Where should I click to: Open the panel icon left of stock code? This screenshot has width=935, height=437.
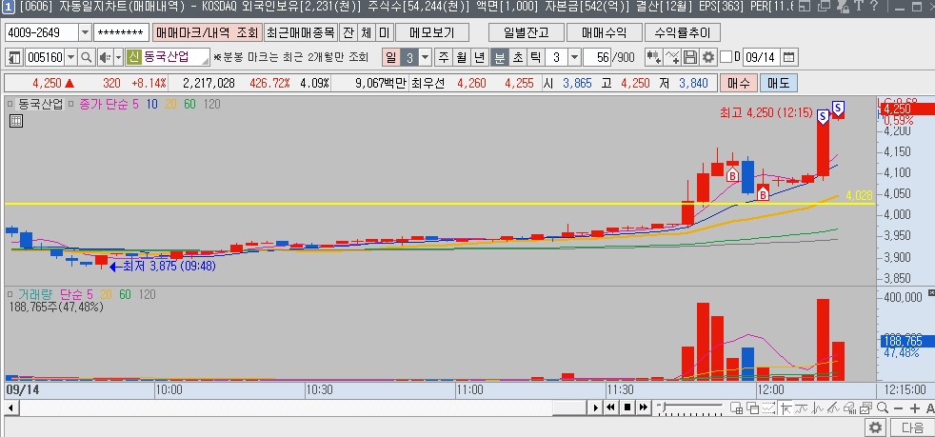pyautogui.click(x=14, y=57)
